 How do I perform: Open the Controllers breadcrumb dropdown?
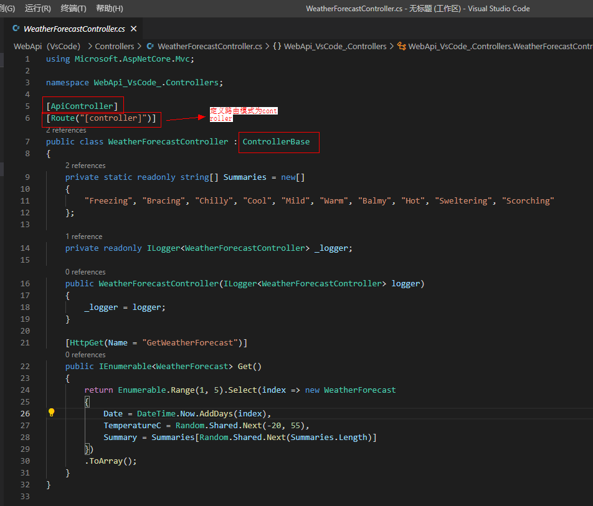(114, 46)
